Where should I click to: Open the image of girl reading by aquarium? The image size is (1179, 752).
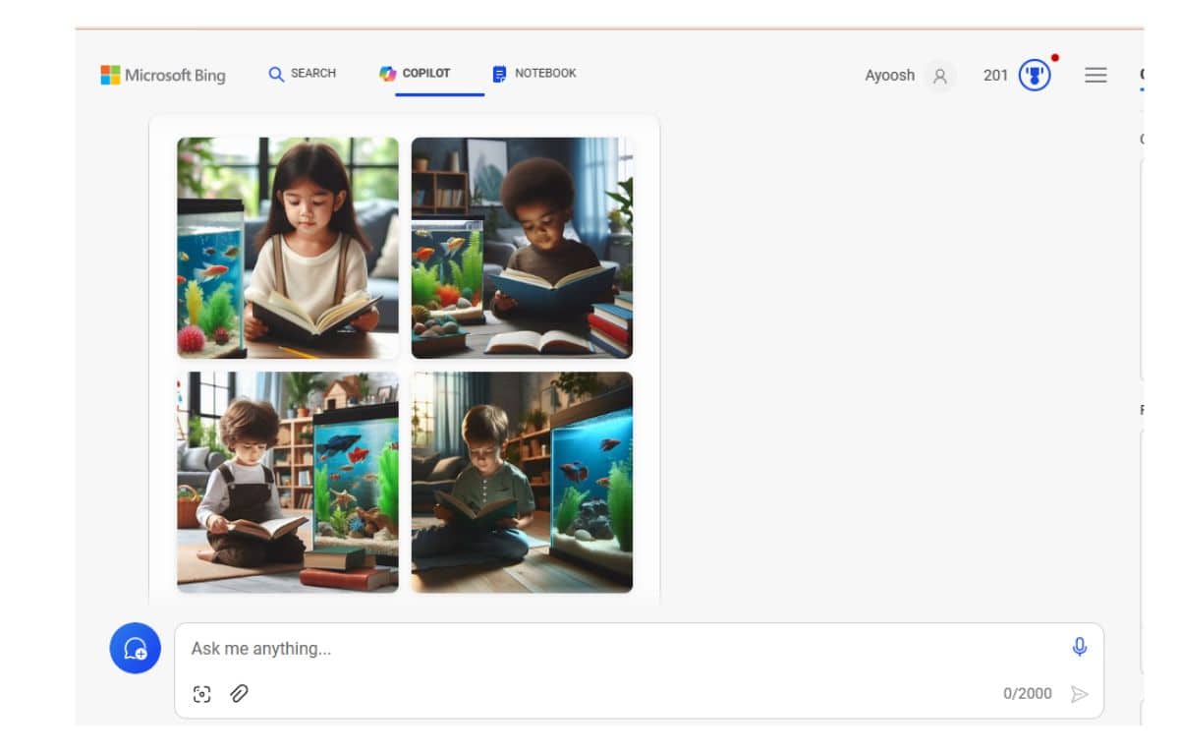[288, 248]
